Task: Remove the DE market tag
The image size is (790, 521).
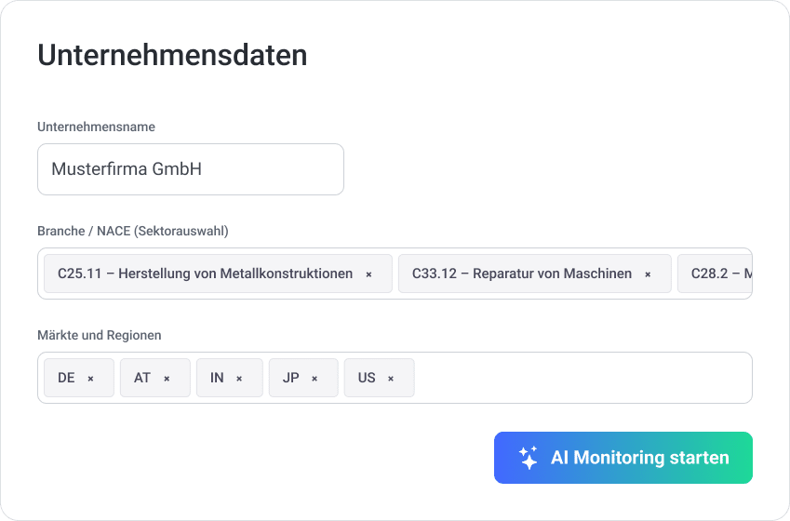Action: tap(90, 379)
